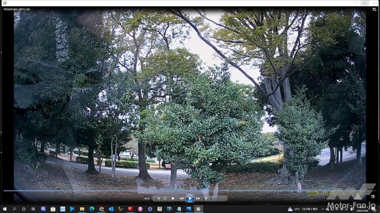Adjust the player volume slider
Viewport: 380px width, 213px height.
(213, 199)
